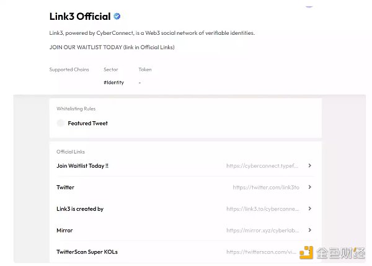Select the Featured Tweet item
Viewport: 372px width, 266px height.
[x=88, y=123]
